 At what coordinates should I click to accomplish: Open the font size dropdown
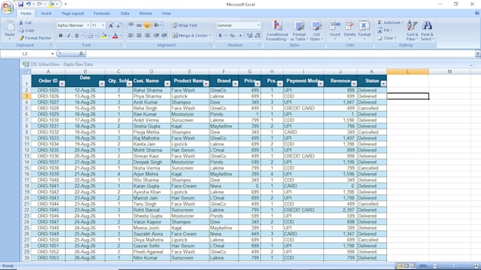pos(103,25)
